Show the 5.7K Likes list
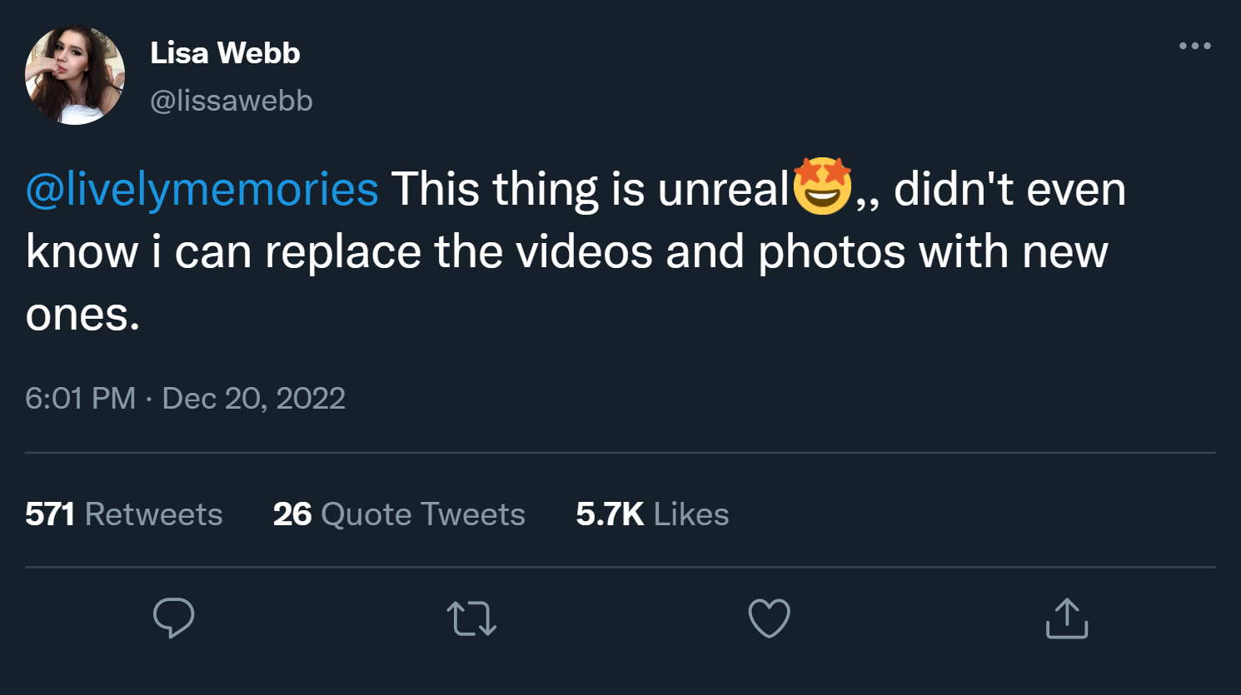Viewport: 1241px width, 695px height. (652, 514)
